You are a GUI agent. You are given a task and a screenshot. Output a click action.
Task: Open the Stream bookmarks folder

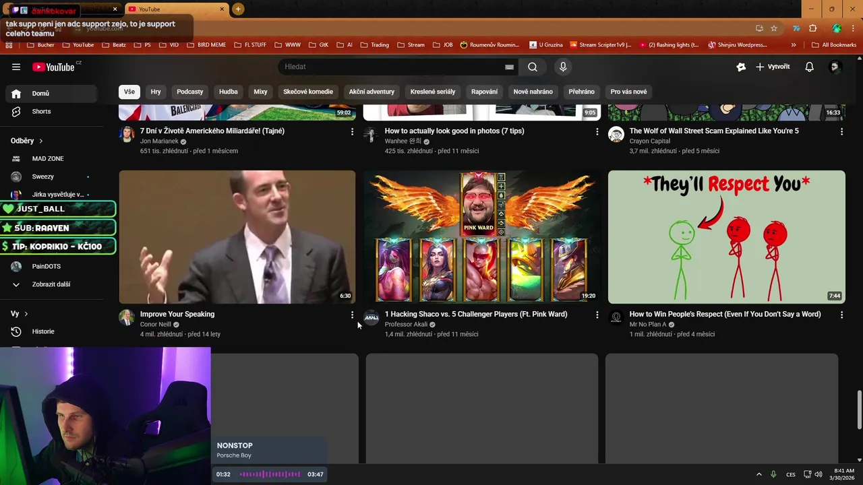[411, 45]
